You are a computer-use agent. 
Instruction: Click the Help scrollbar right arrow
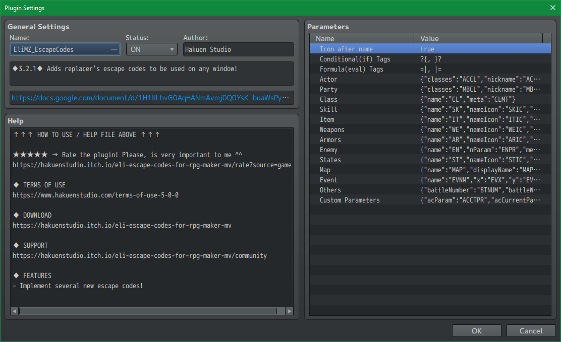[x=289, y=311]
